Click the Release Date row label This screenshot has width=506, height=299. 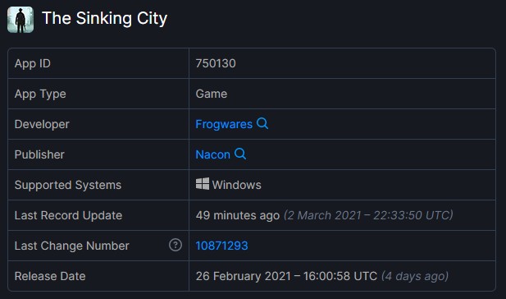(50, 276)
